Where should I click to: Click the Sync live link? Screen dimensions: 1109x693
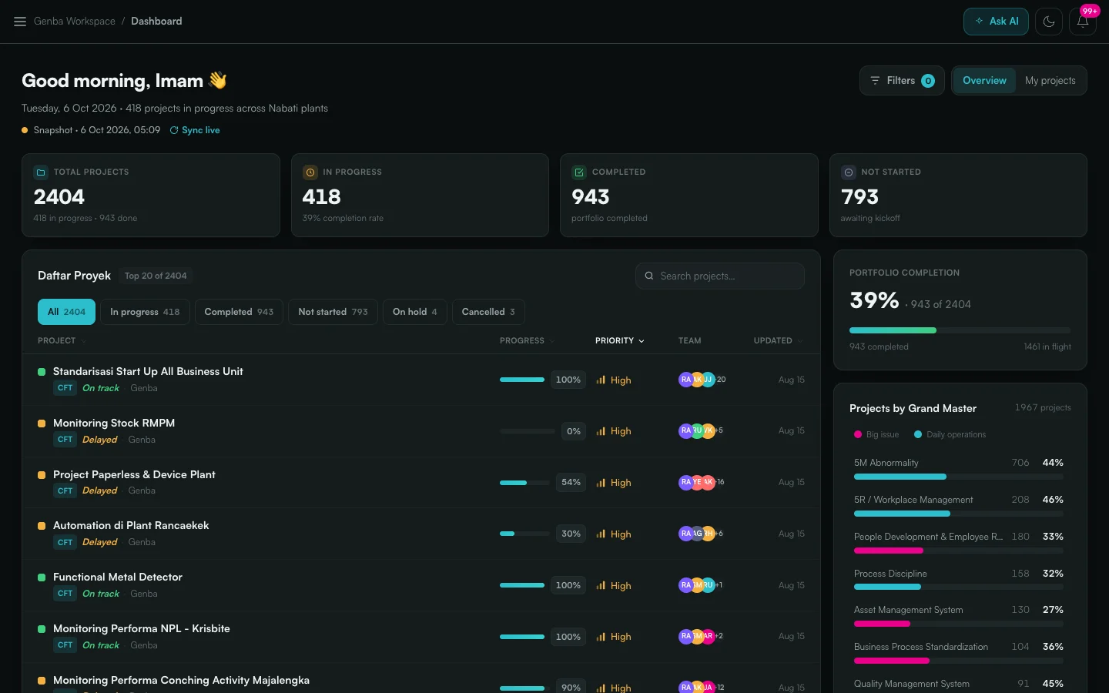coord(195,130)
